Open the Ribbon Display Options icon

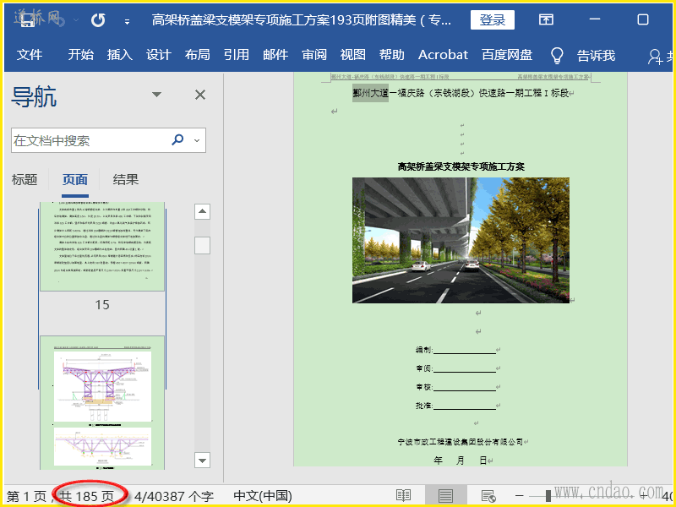pos(546,19)
